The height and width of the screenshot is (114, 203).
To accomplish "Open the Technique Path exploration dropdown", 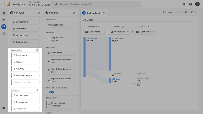I will pyautogui.click(x=60, y=25).
